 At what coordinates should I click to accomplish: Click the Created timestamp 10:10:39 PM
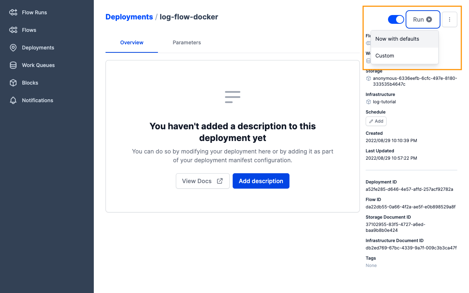pos(391,141)
